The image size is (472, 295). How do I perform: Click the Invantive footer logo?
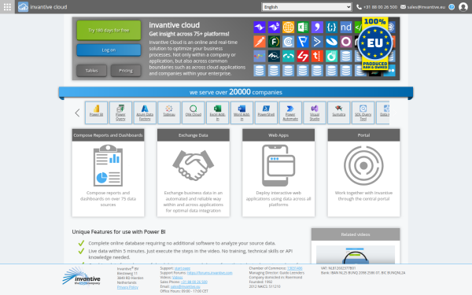(x=81, y=276)
